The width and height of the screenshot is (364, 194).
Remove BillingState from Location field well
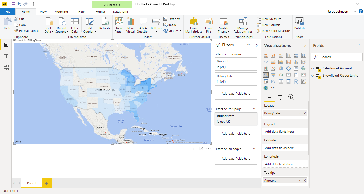tap(305, 113)
